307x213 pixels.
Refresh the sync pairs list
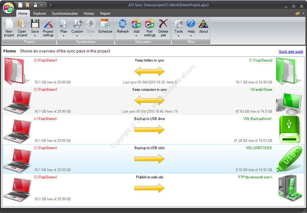click(123, 24)
